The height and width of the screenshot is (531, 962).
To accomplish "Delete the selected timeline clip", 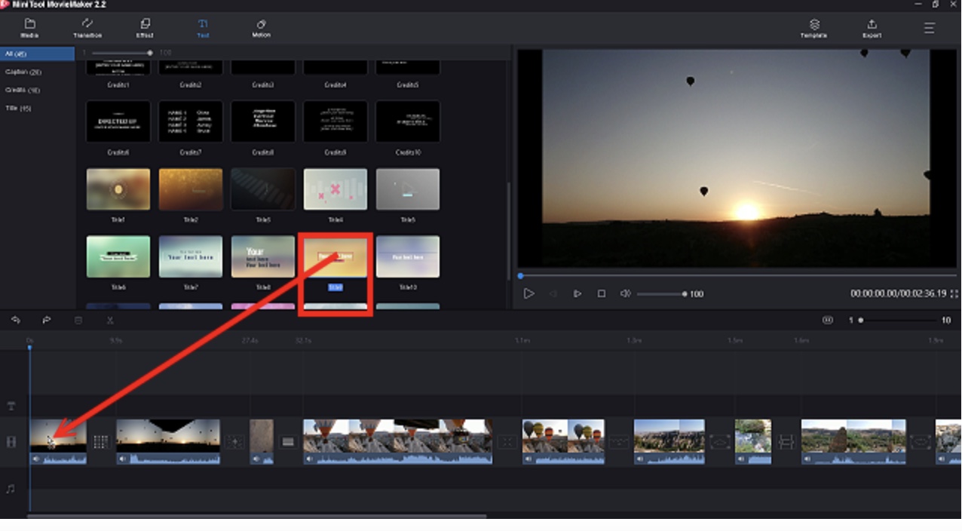I will 78,321.
